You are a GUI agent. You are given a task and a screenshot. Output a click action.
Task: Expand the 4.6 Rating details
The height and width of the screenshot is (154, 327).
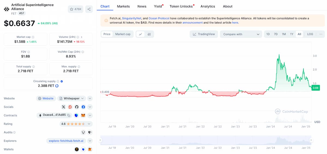(76, 124)
